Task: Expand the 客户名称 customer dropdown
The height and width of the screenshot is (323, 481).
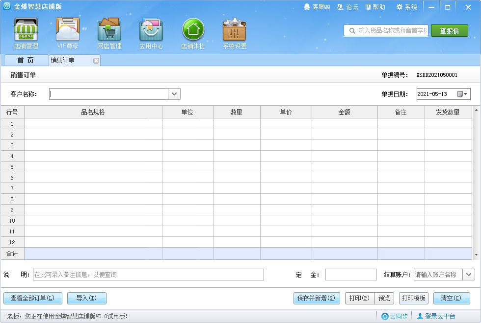Action: pyautogui.click(x=175, y=93)
